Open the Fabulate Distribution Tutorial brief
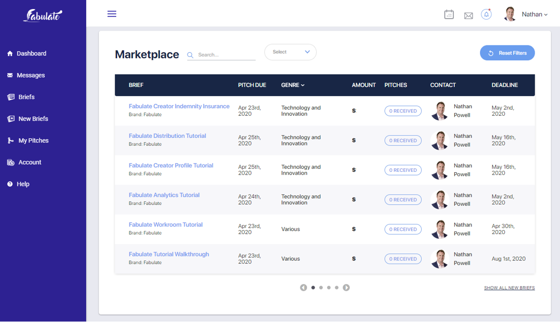 167,135
